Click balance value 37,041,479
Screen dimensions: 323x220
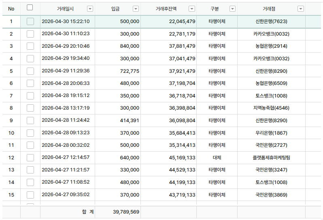pos(182,59)
